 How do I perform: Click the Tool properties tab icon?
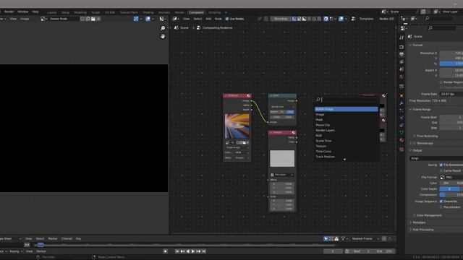point(402,38)
